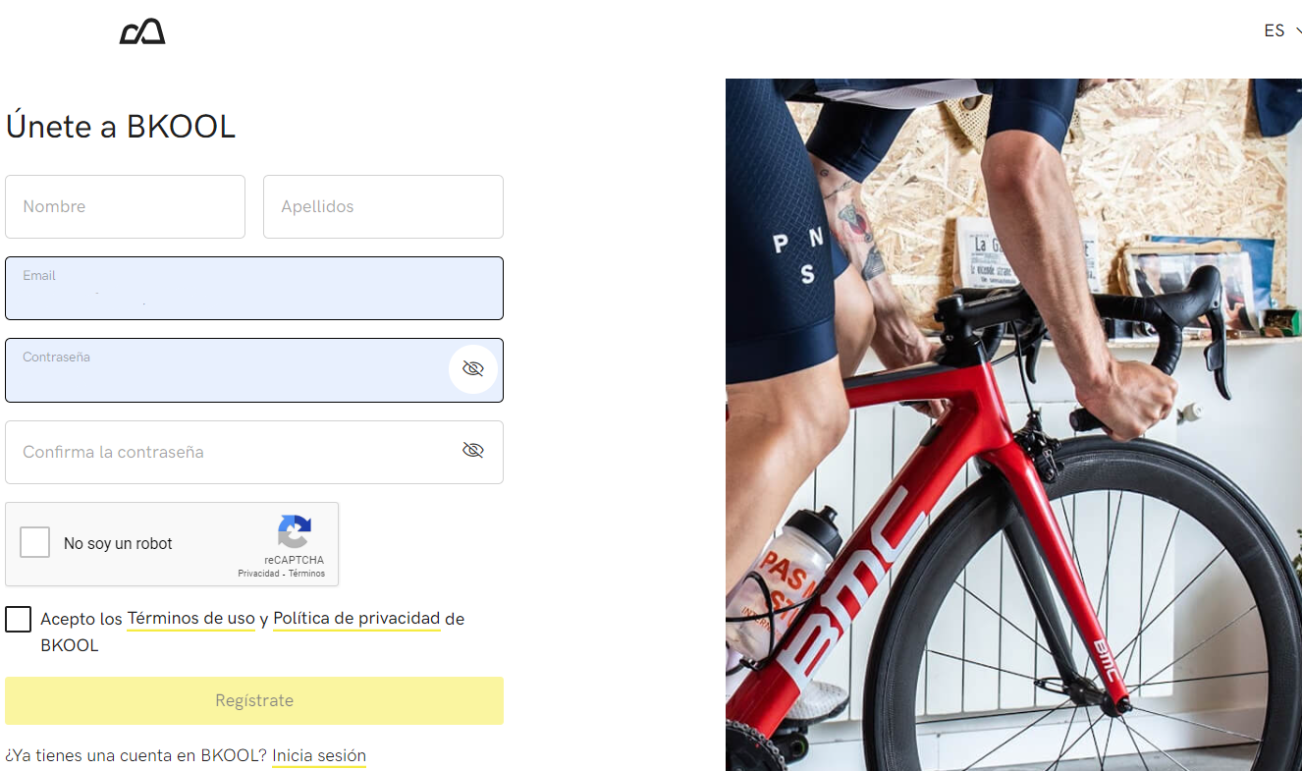The height and width of the screenshot is (771, 1302).
Task: Select the Apellidos input field
Action: (x=383, y=206)
